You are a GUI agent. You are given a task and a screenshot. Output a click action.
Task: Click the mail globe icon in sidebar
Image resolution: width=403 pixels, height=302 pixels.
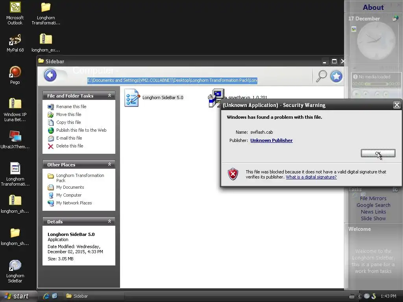(x=395, y=18)
